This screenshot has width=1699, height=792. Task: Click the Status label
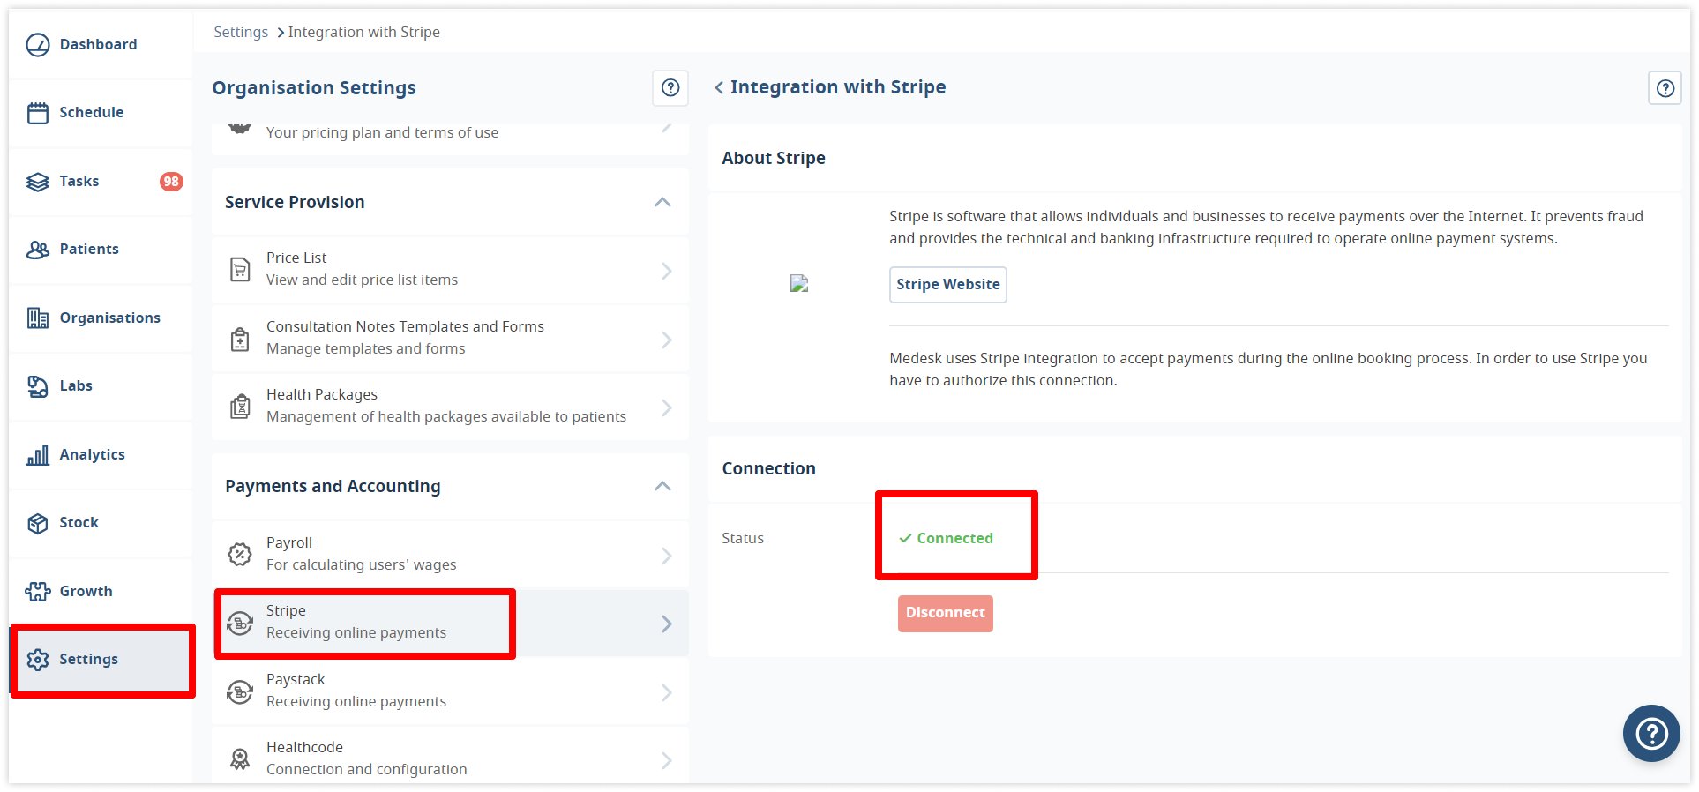tap(743, 538)
